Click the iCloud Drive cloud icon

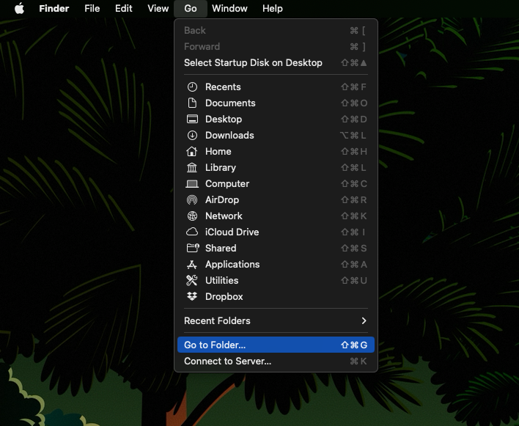point(192,232)
